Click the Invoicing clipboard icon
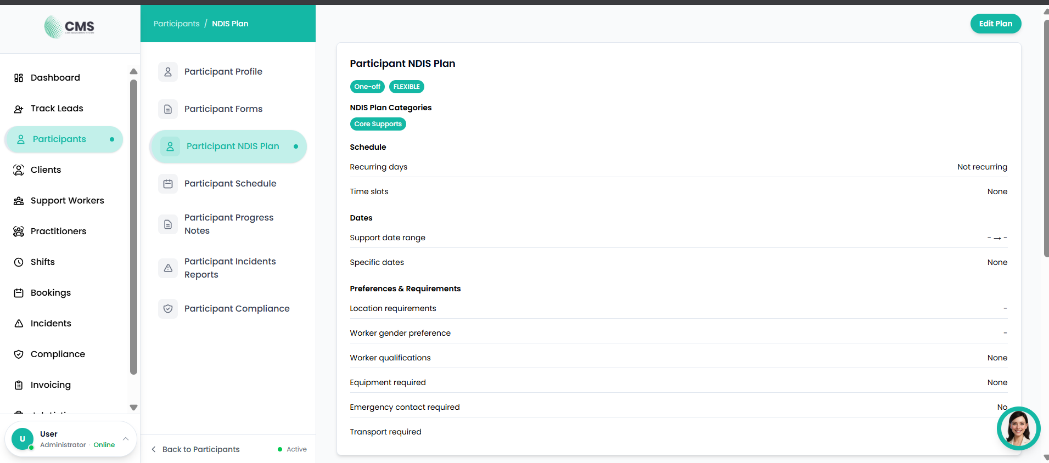Image resolution: width=1049 pixels, height=463 pixels. point(19,385)
